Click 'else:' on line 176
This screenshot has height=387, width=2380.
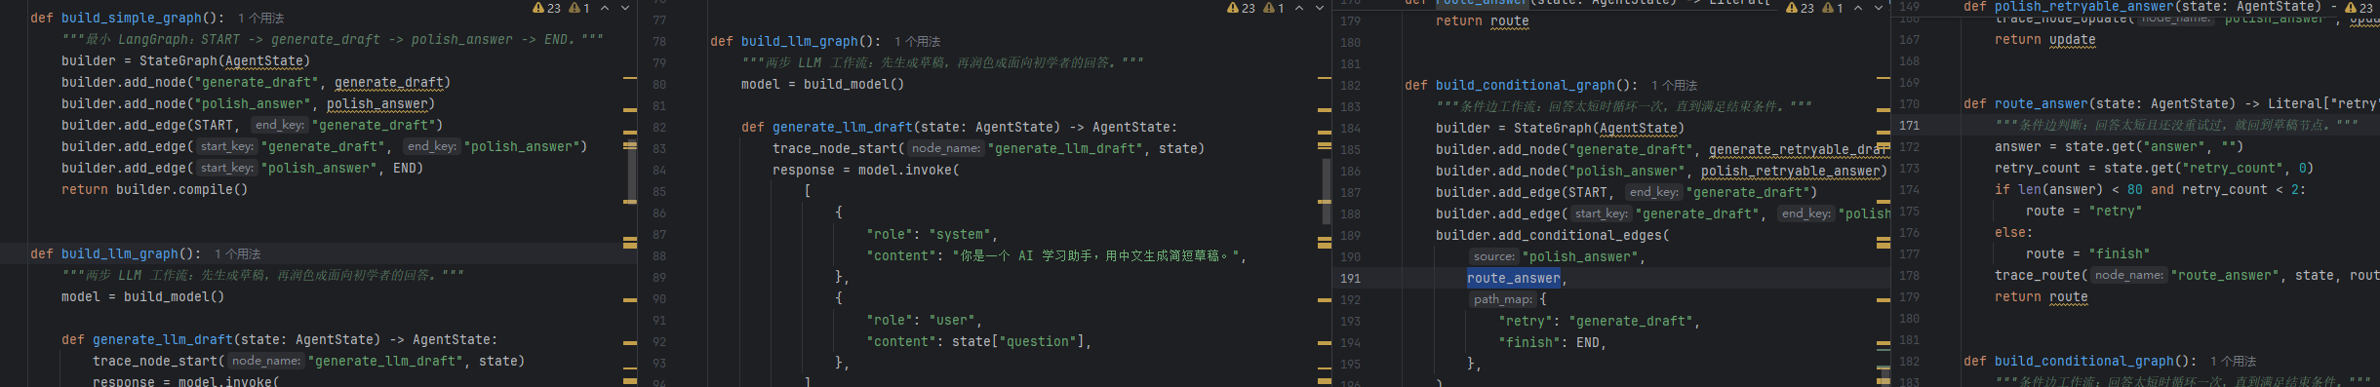tap(2013, 233)
